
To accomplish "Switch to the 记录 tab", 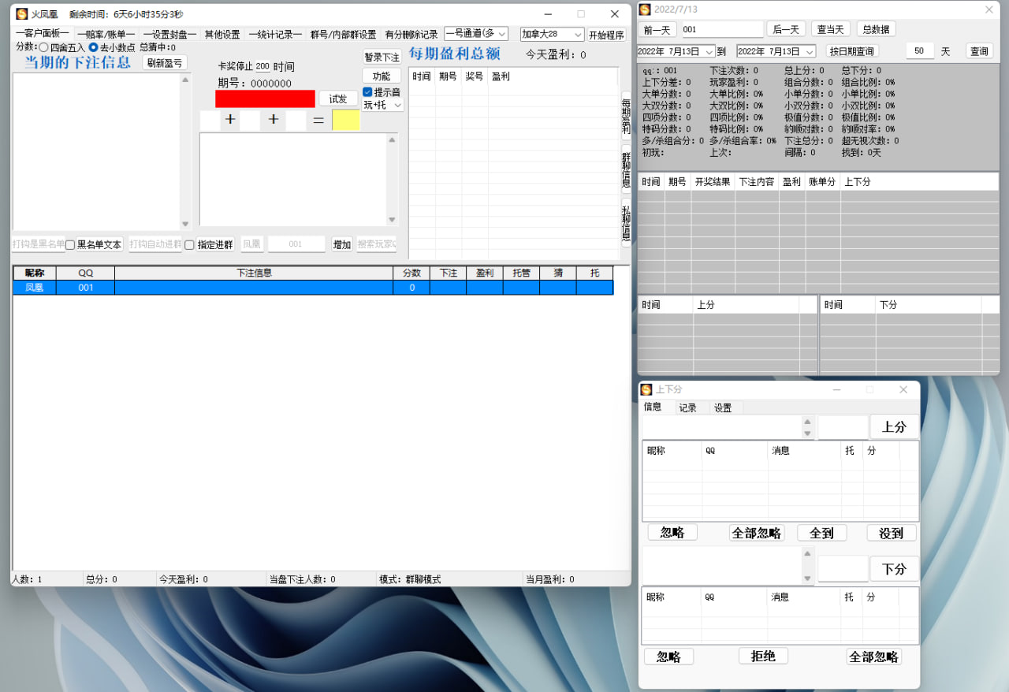I will point(687,407).
